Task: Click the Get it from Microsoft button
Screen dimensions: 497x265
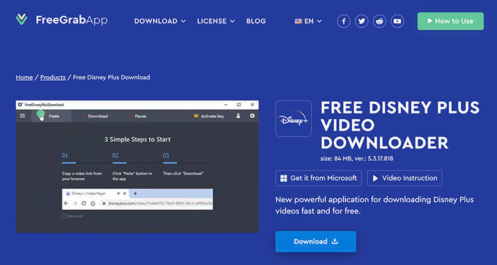Action: pyautogui.click(x=319, y=178)
